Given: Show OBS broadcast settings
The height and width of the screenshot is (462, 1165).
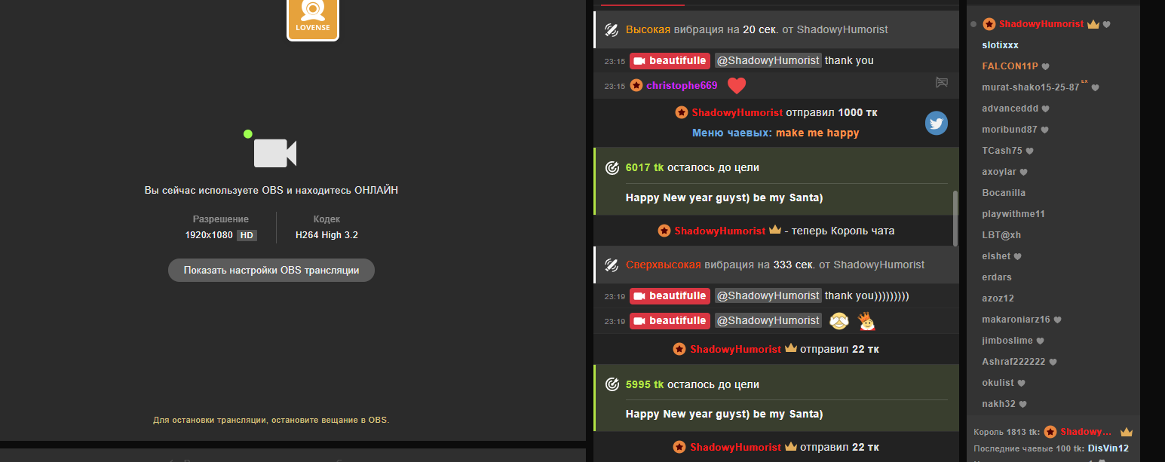Looking at the screenshot, I should point(271,271).
